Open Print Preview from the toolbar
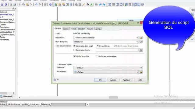The height and width of the screenshot is (109, 195). click(11, 5)
